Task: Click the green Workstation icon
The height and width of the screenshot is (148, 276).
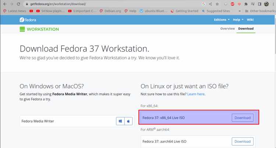Action: pyautogui.click(x=22, y=29)
